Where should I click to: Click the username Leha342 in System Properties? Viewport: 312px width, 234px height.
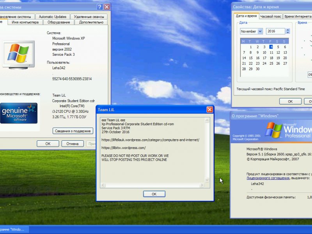(x=59, y=68)
